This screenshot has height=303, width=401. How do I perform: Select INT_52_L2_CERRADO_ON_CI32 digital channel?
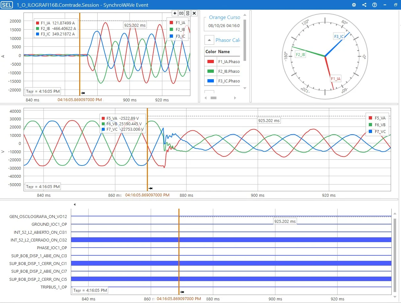pos(39,240)
